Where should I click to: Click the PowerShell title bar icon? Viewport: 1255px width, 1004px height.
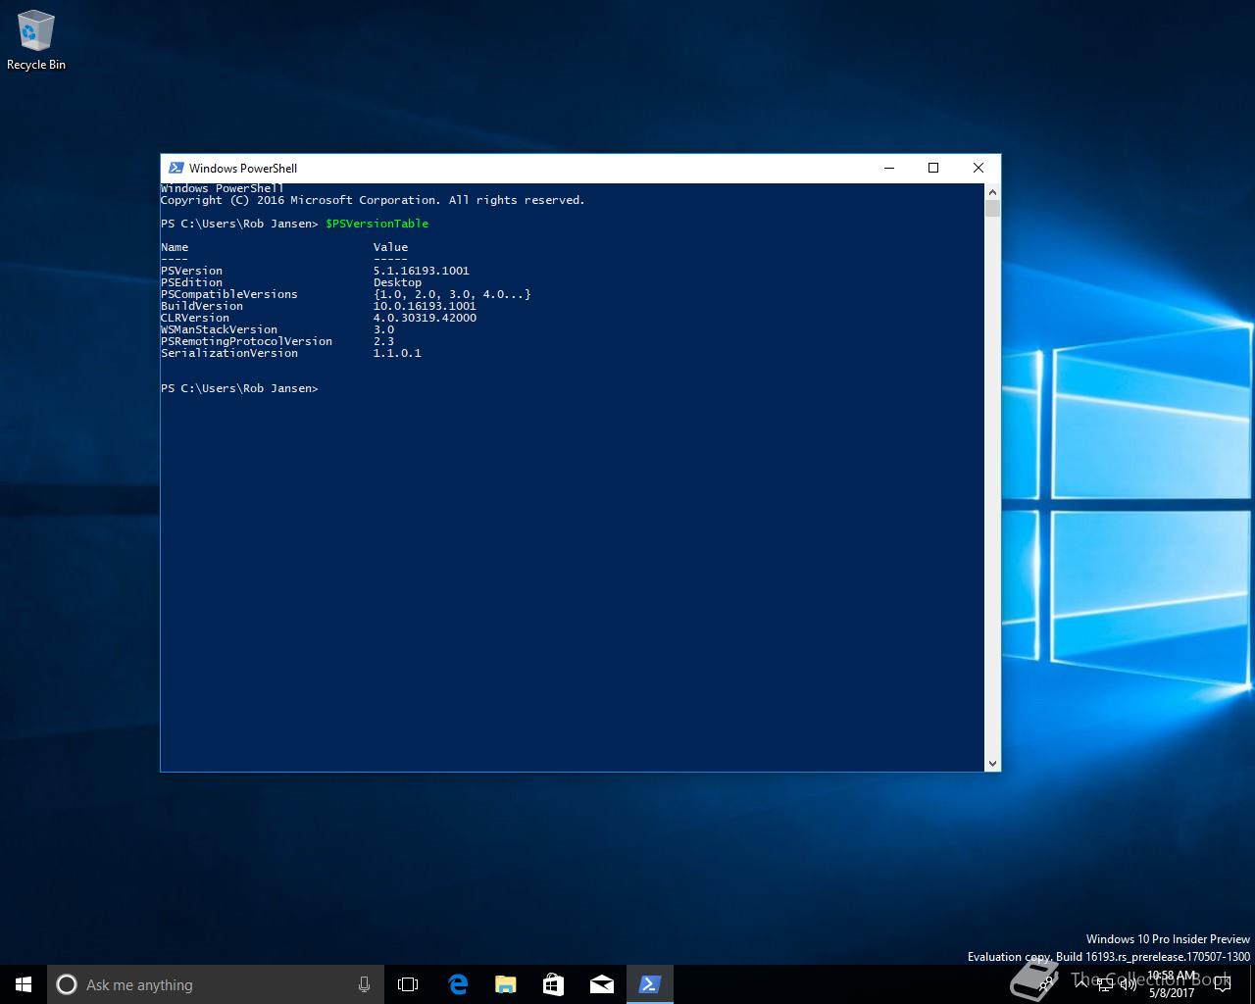coord(176,168)
